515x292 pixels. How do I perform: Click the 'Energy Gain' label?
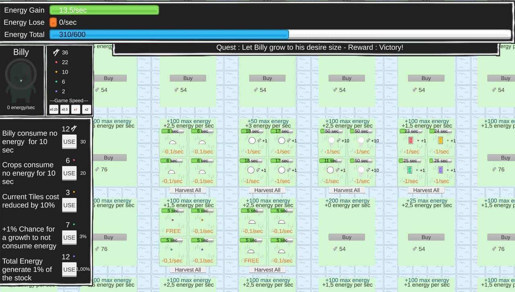(24, 10)
